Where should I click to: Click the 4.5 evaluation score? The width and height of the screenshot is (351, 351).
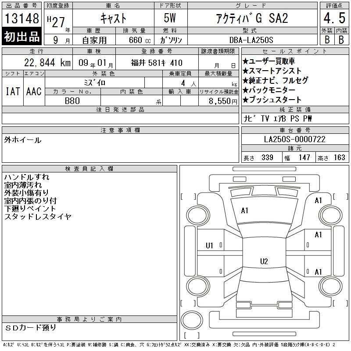333,19
